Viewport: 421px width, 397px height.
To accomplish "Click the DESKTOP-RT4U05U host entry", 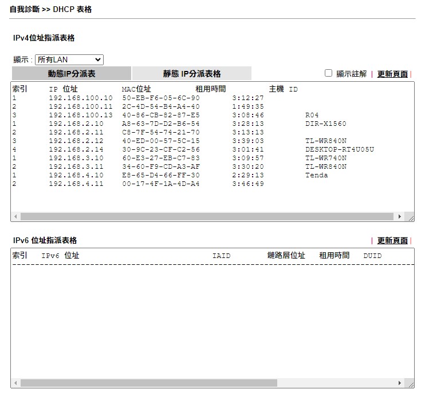I will [339, 149].
